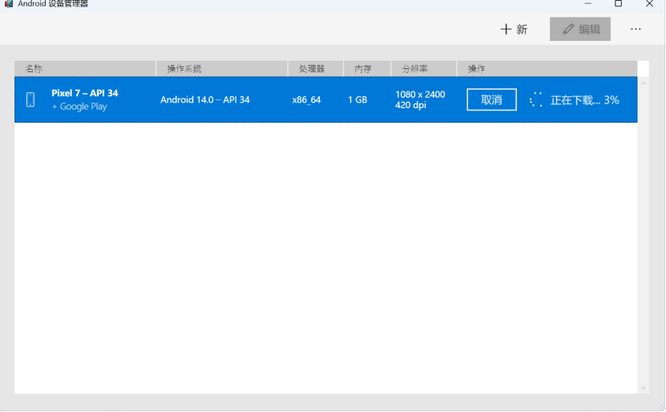Click the scrollbar down arrow
Image resolution: width=666 pixels, height=412 pixels.
point(643,388)
